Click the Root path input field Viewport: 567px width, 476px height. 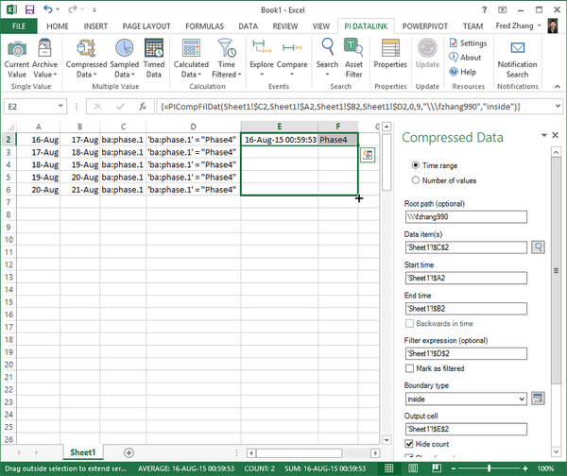(464, 216)
